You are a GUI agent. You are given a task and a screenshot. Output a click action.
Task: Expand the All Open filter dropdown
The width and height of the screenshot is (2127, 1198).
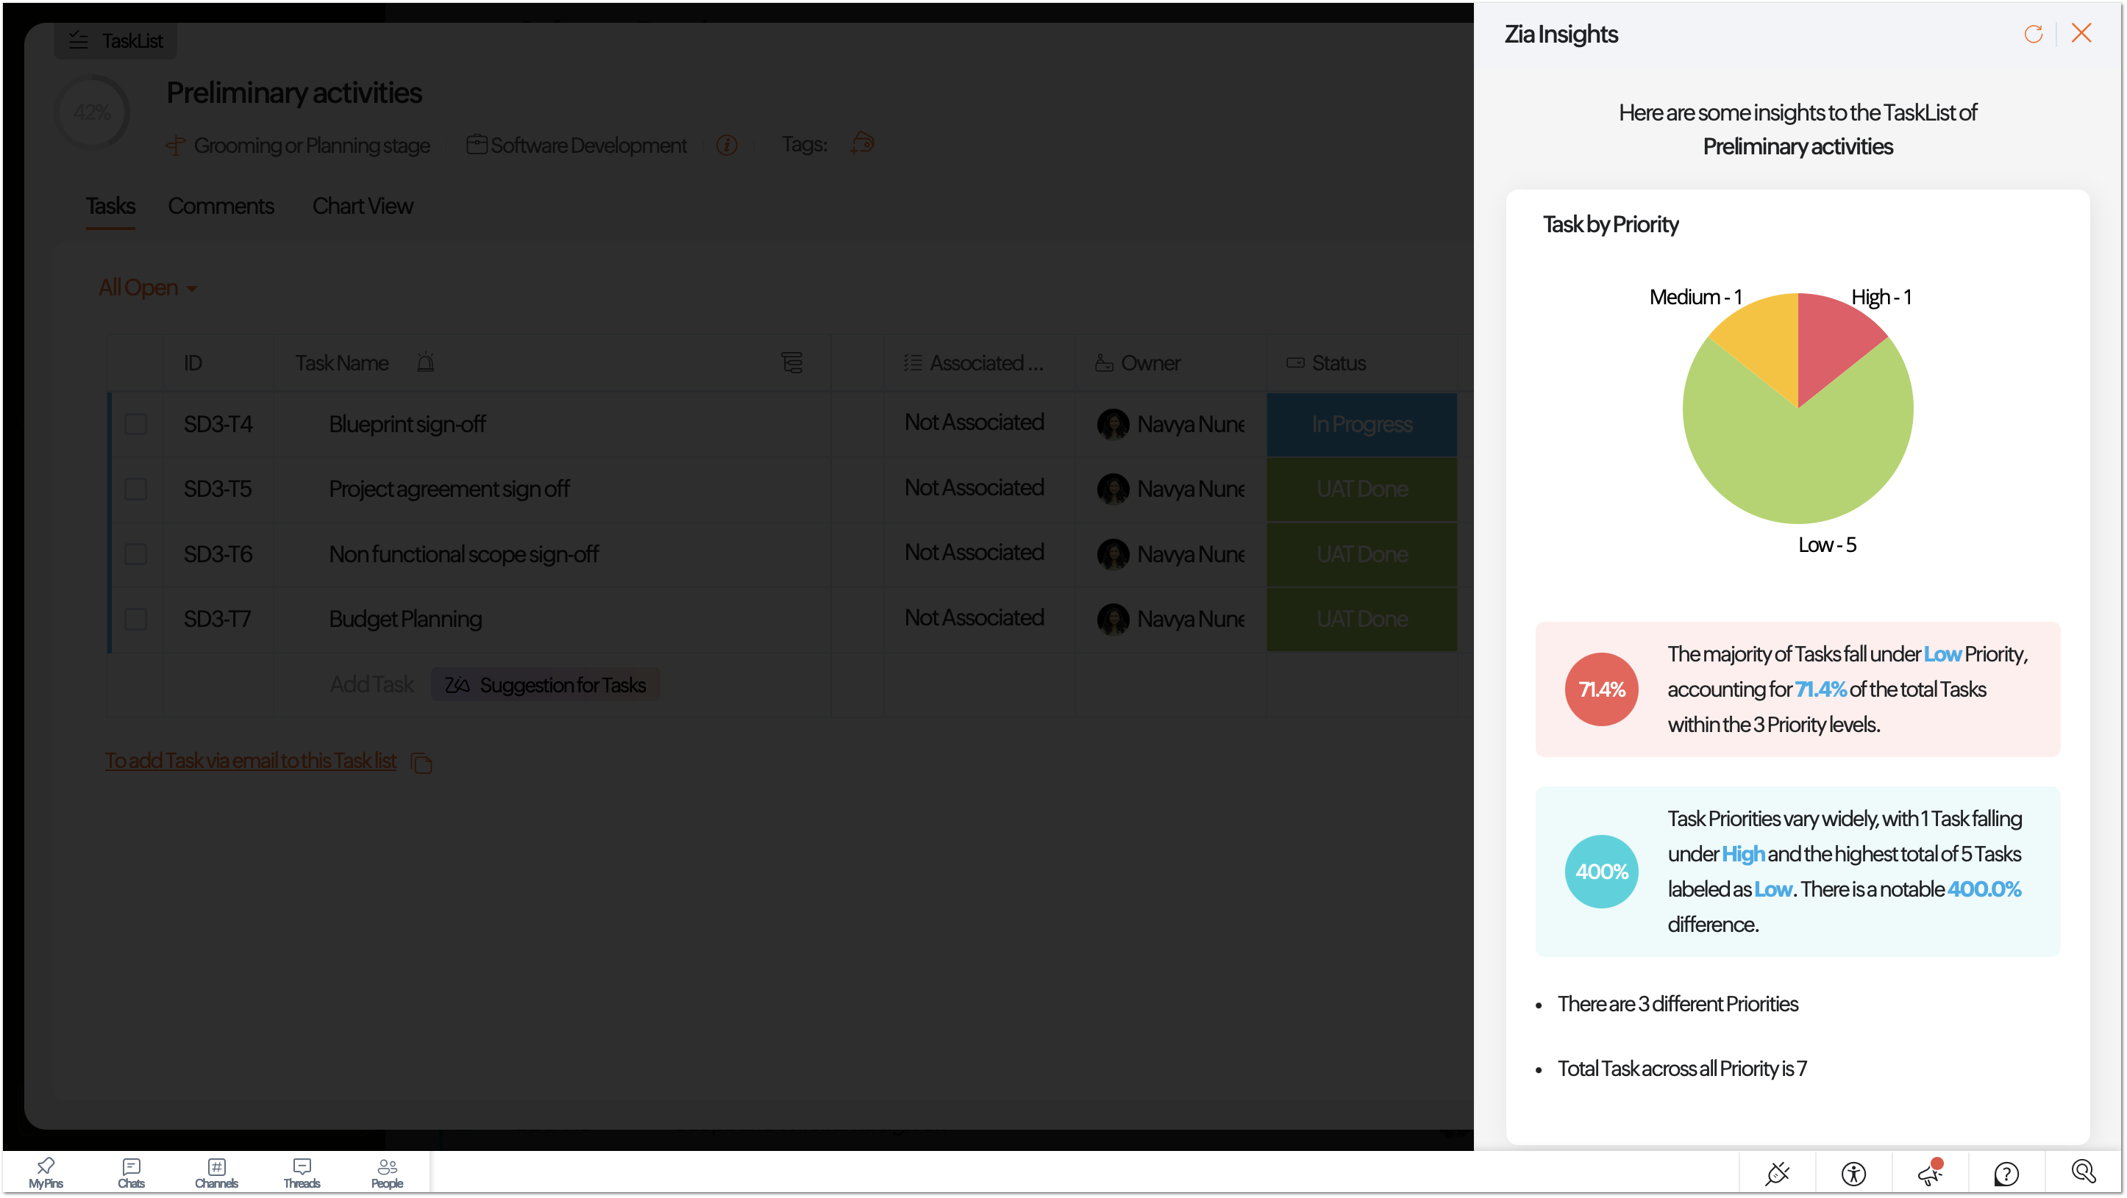148,288
